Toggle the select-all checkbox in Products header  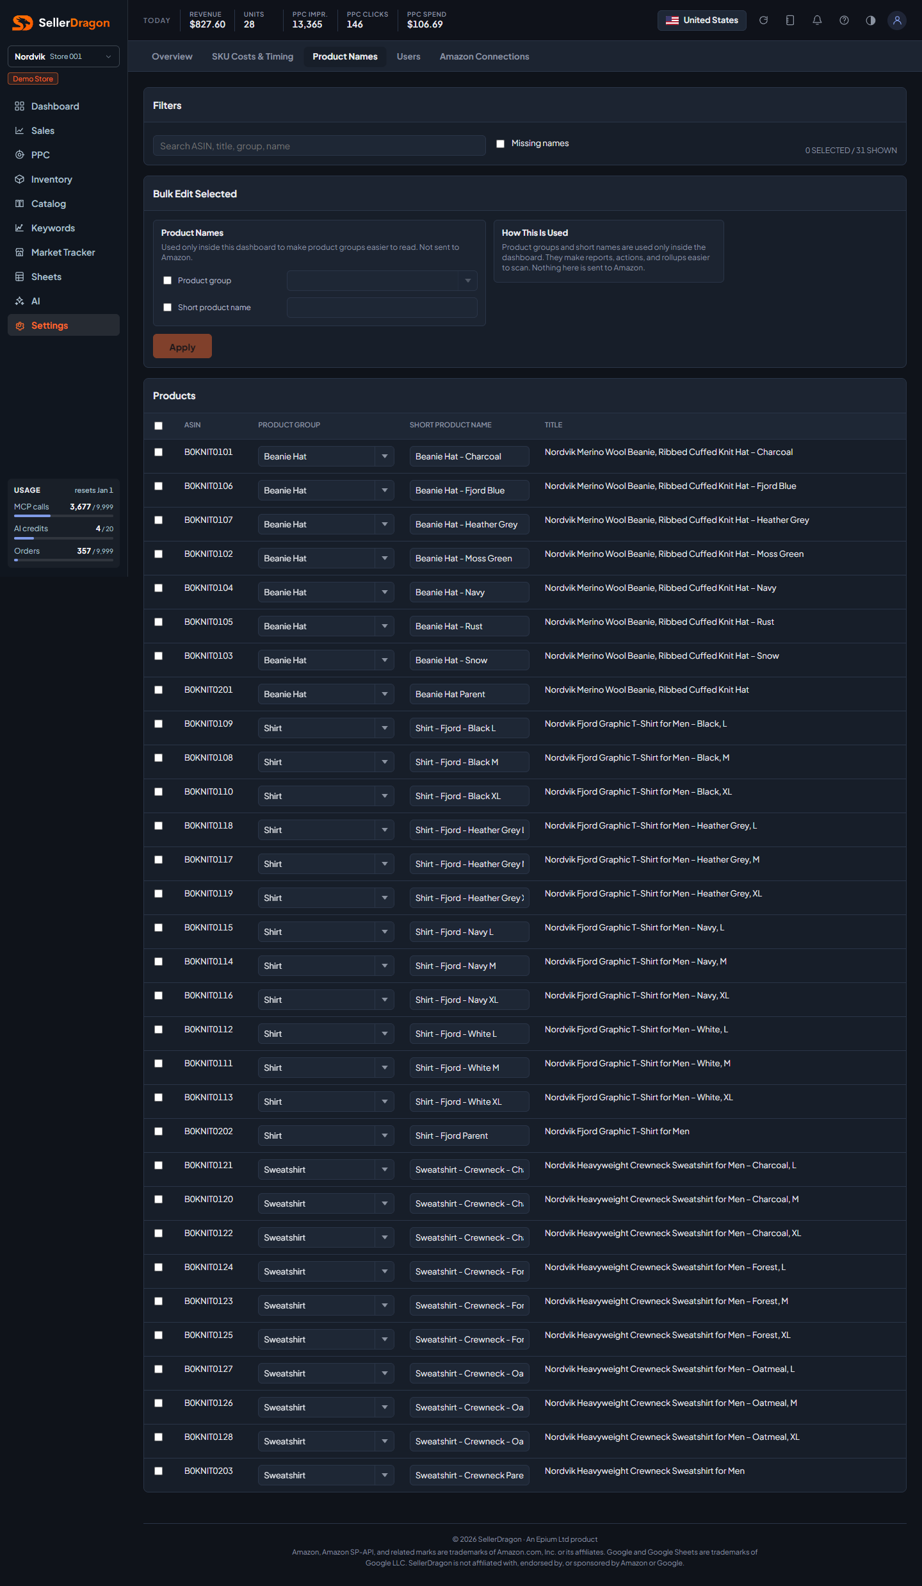159,425
